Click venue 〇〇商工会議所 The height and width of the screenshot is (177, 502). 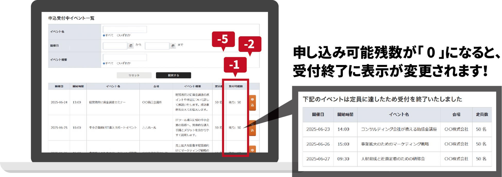pos(152,102)
